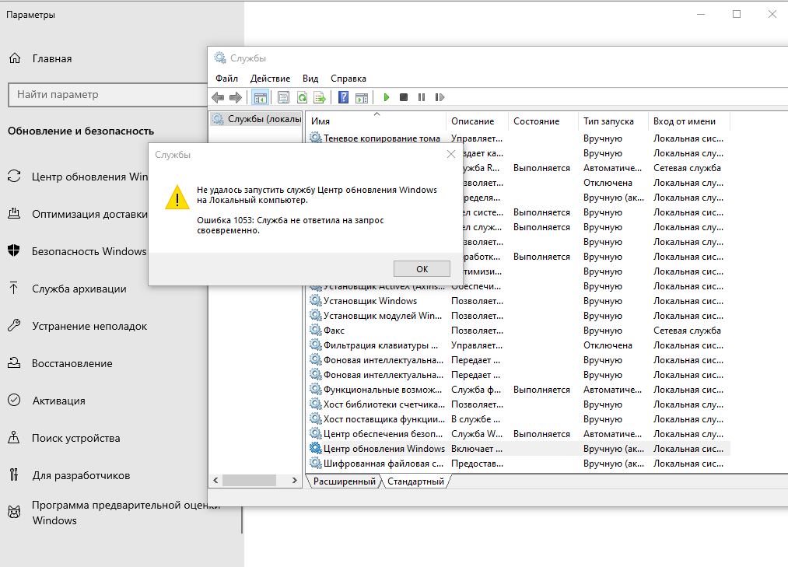Click the Export list toolbar icon

[319, 97]
